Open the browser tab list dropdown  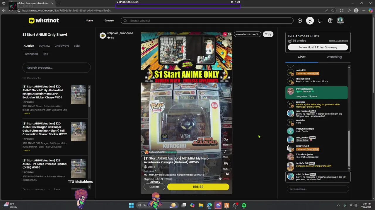pyautogui.click(x=4, y=3)
